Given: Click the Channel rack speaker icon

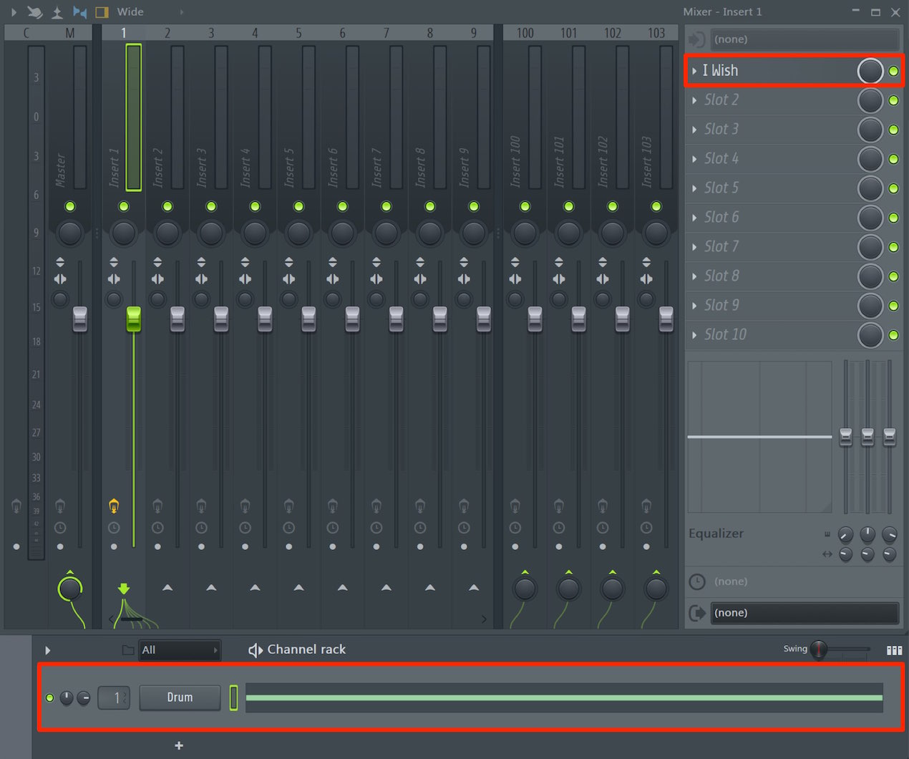Looking at the screenshot, I should (256, 649).
